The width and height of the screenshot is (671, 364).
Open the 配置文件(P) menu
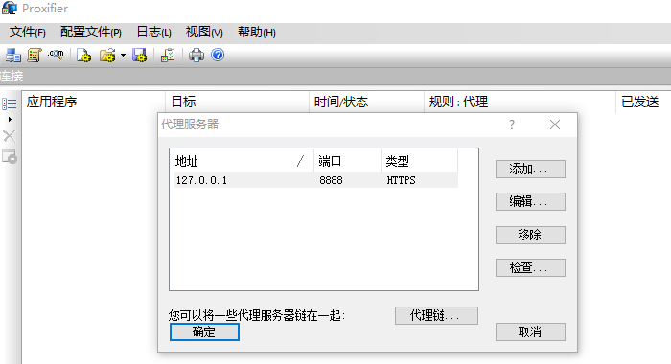[91, 33]
